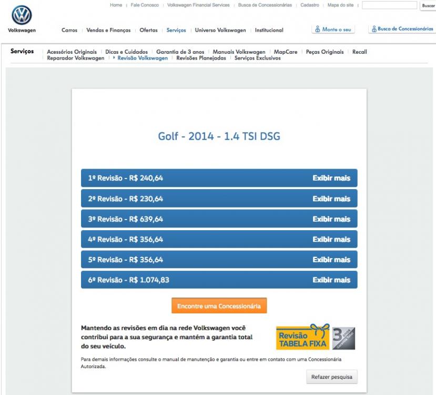
Task: Expand details for 1ª Revisão
Action: click(332, 179)
